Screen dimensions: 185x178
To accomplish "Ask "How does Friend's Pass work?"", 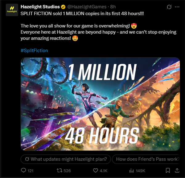I will click(146, 159).
